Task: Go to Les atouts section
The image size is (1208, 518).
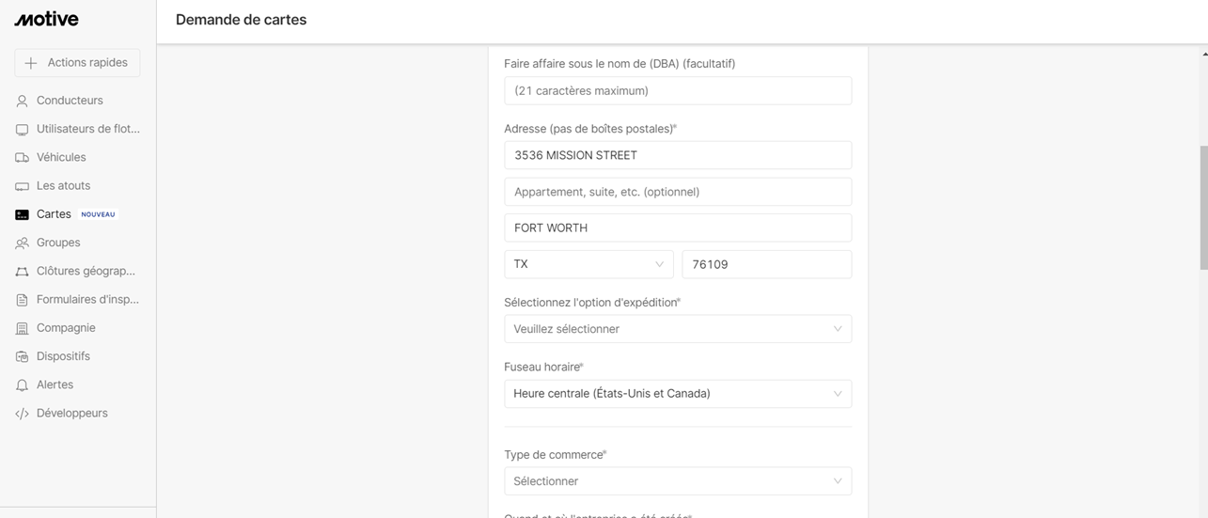Action: click(63, 186)
